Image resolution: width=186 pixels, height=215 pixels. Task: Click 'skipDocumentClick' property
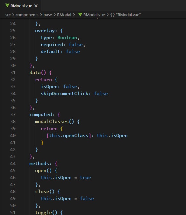tap(64, 94)
